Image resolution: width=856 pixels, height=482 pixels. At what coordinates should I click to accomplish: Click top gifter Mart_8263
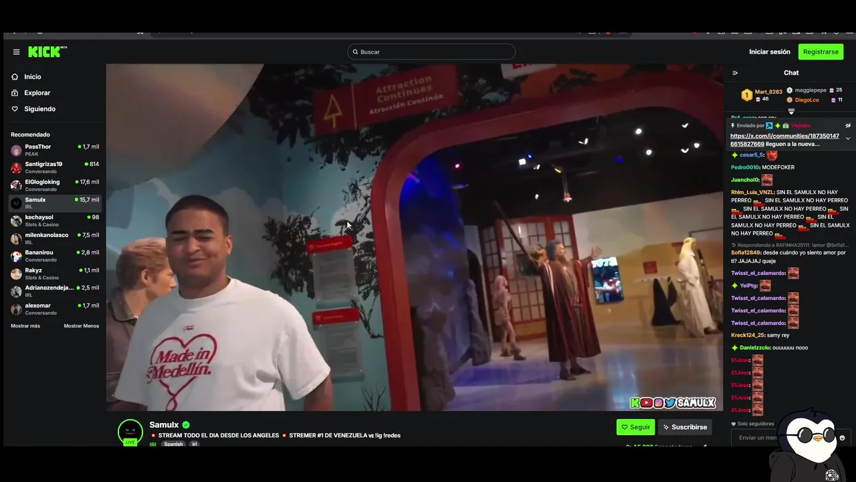pyautogui.click(x=768, y=92)
